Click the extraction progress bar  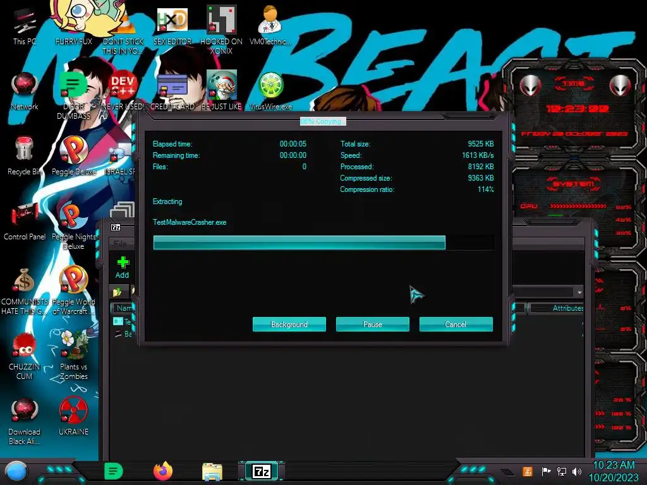[323, 242]
